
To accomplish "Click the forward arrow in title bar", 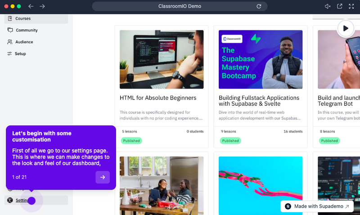I will coord(42,6).
